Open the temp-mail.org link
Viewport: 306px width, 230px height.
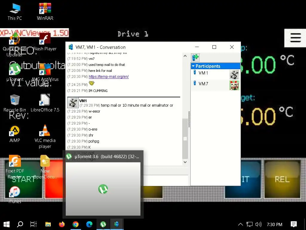point(108,76)
